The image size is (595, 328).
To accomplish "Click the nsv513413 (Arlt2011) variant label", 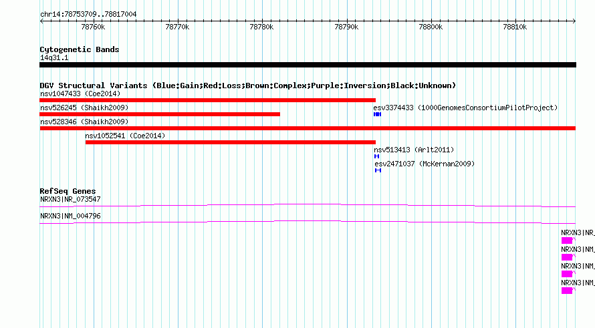I will [414, 150].
